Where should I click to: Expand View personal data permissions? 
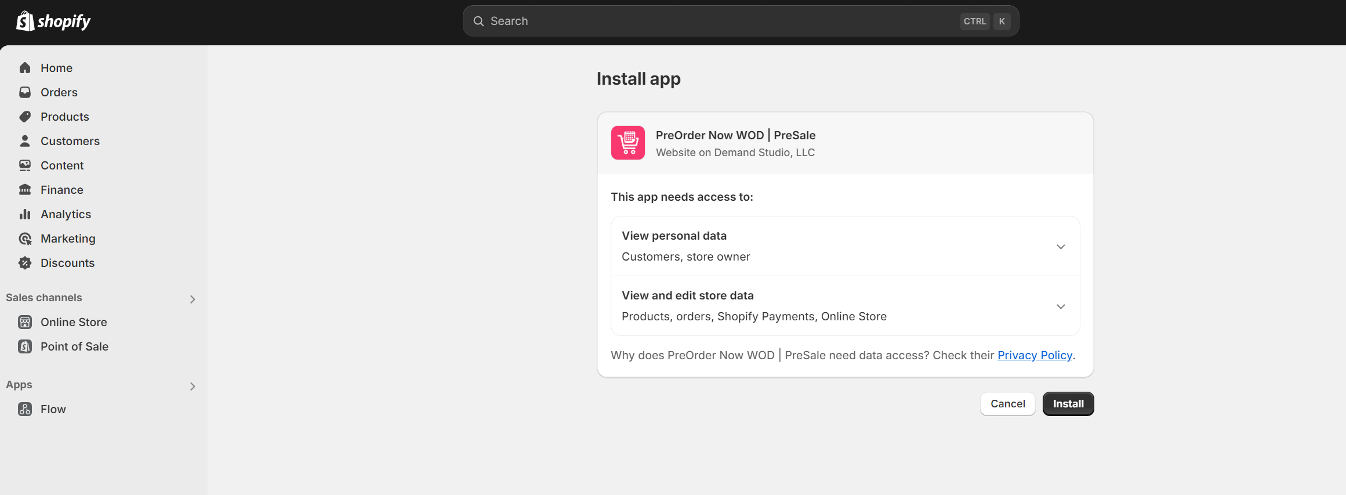coord(1061,247)
